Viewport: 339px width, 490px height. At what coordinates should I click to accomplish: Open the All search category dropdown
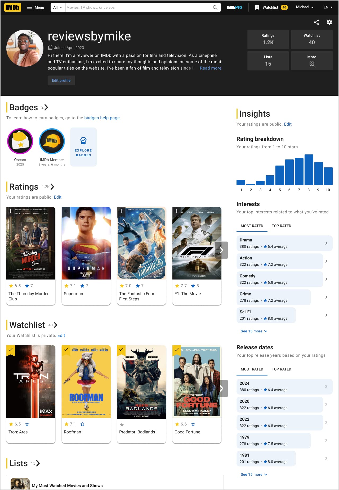[x=58, y=7]
